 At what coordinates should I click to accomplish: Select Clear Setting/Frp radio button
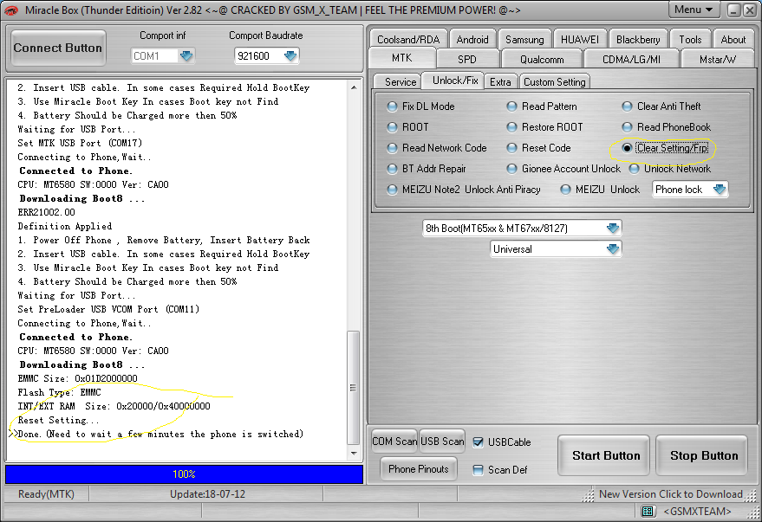click(628, 148)
